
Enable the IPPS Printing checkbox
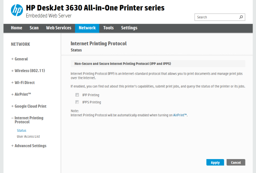click(77, 102)
